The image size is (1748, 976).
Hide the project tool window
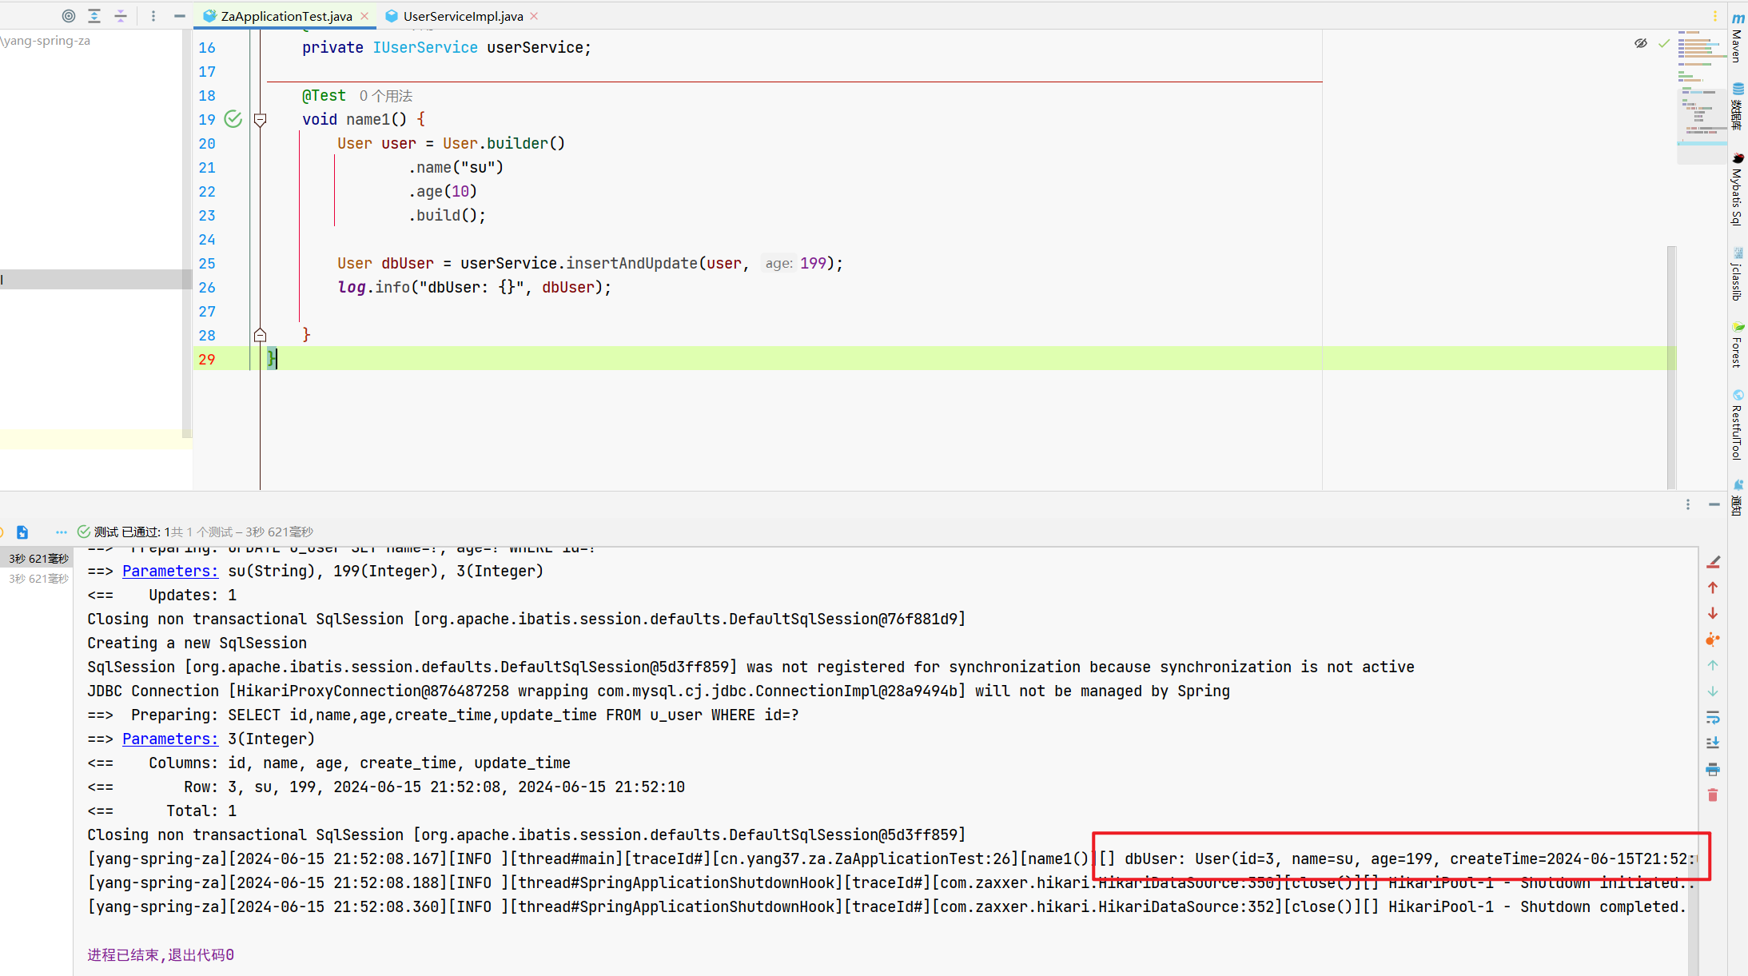point(180,16)
